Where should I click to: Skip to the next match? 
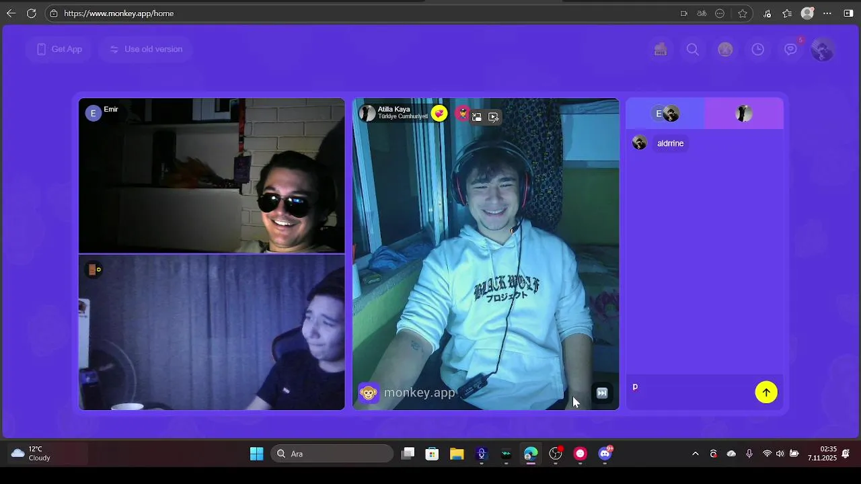[602, 393]
